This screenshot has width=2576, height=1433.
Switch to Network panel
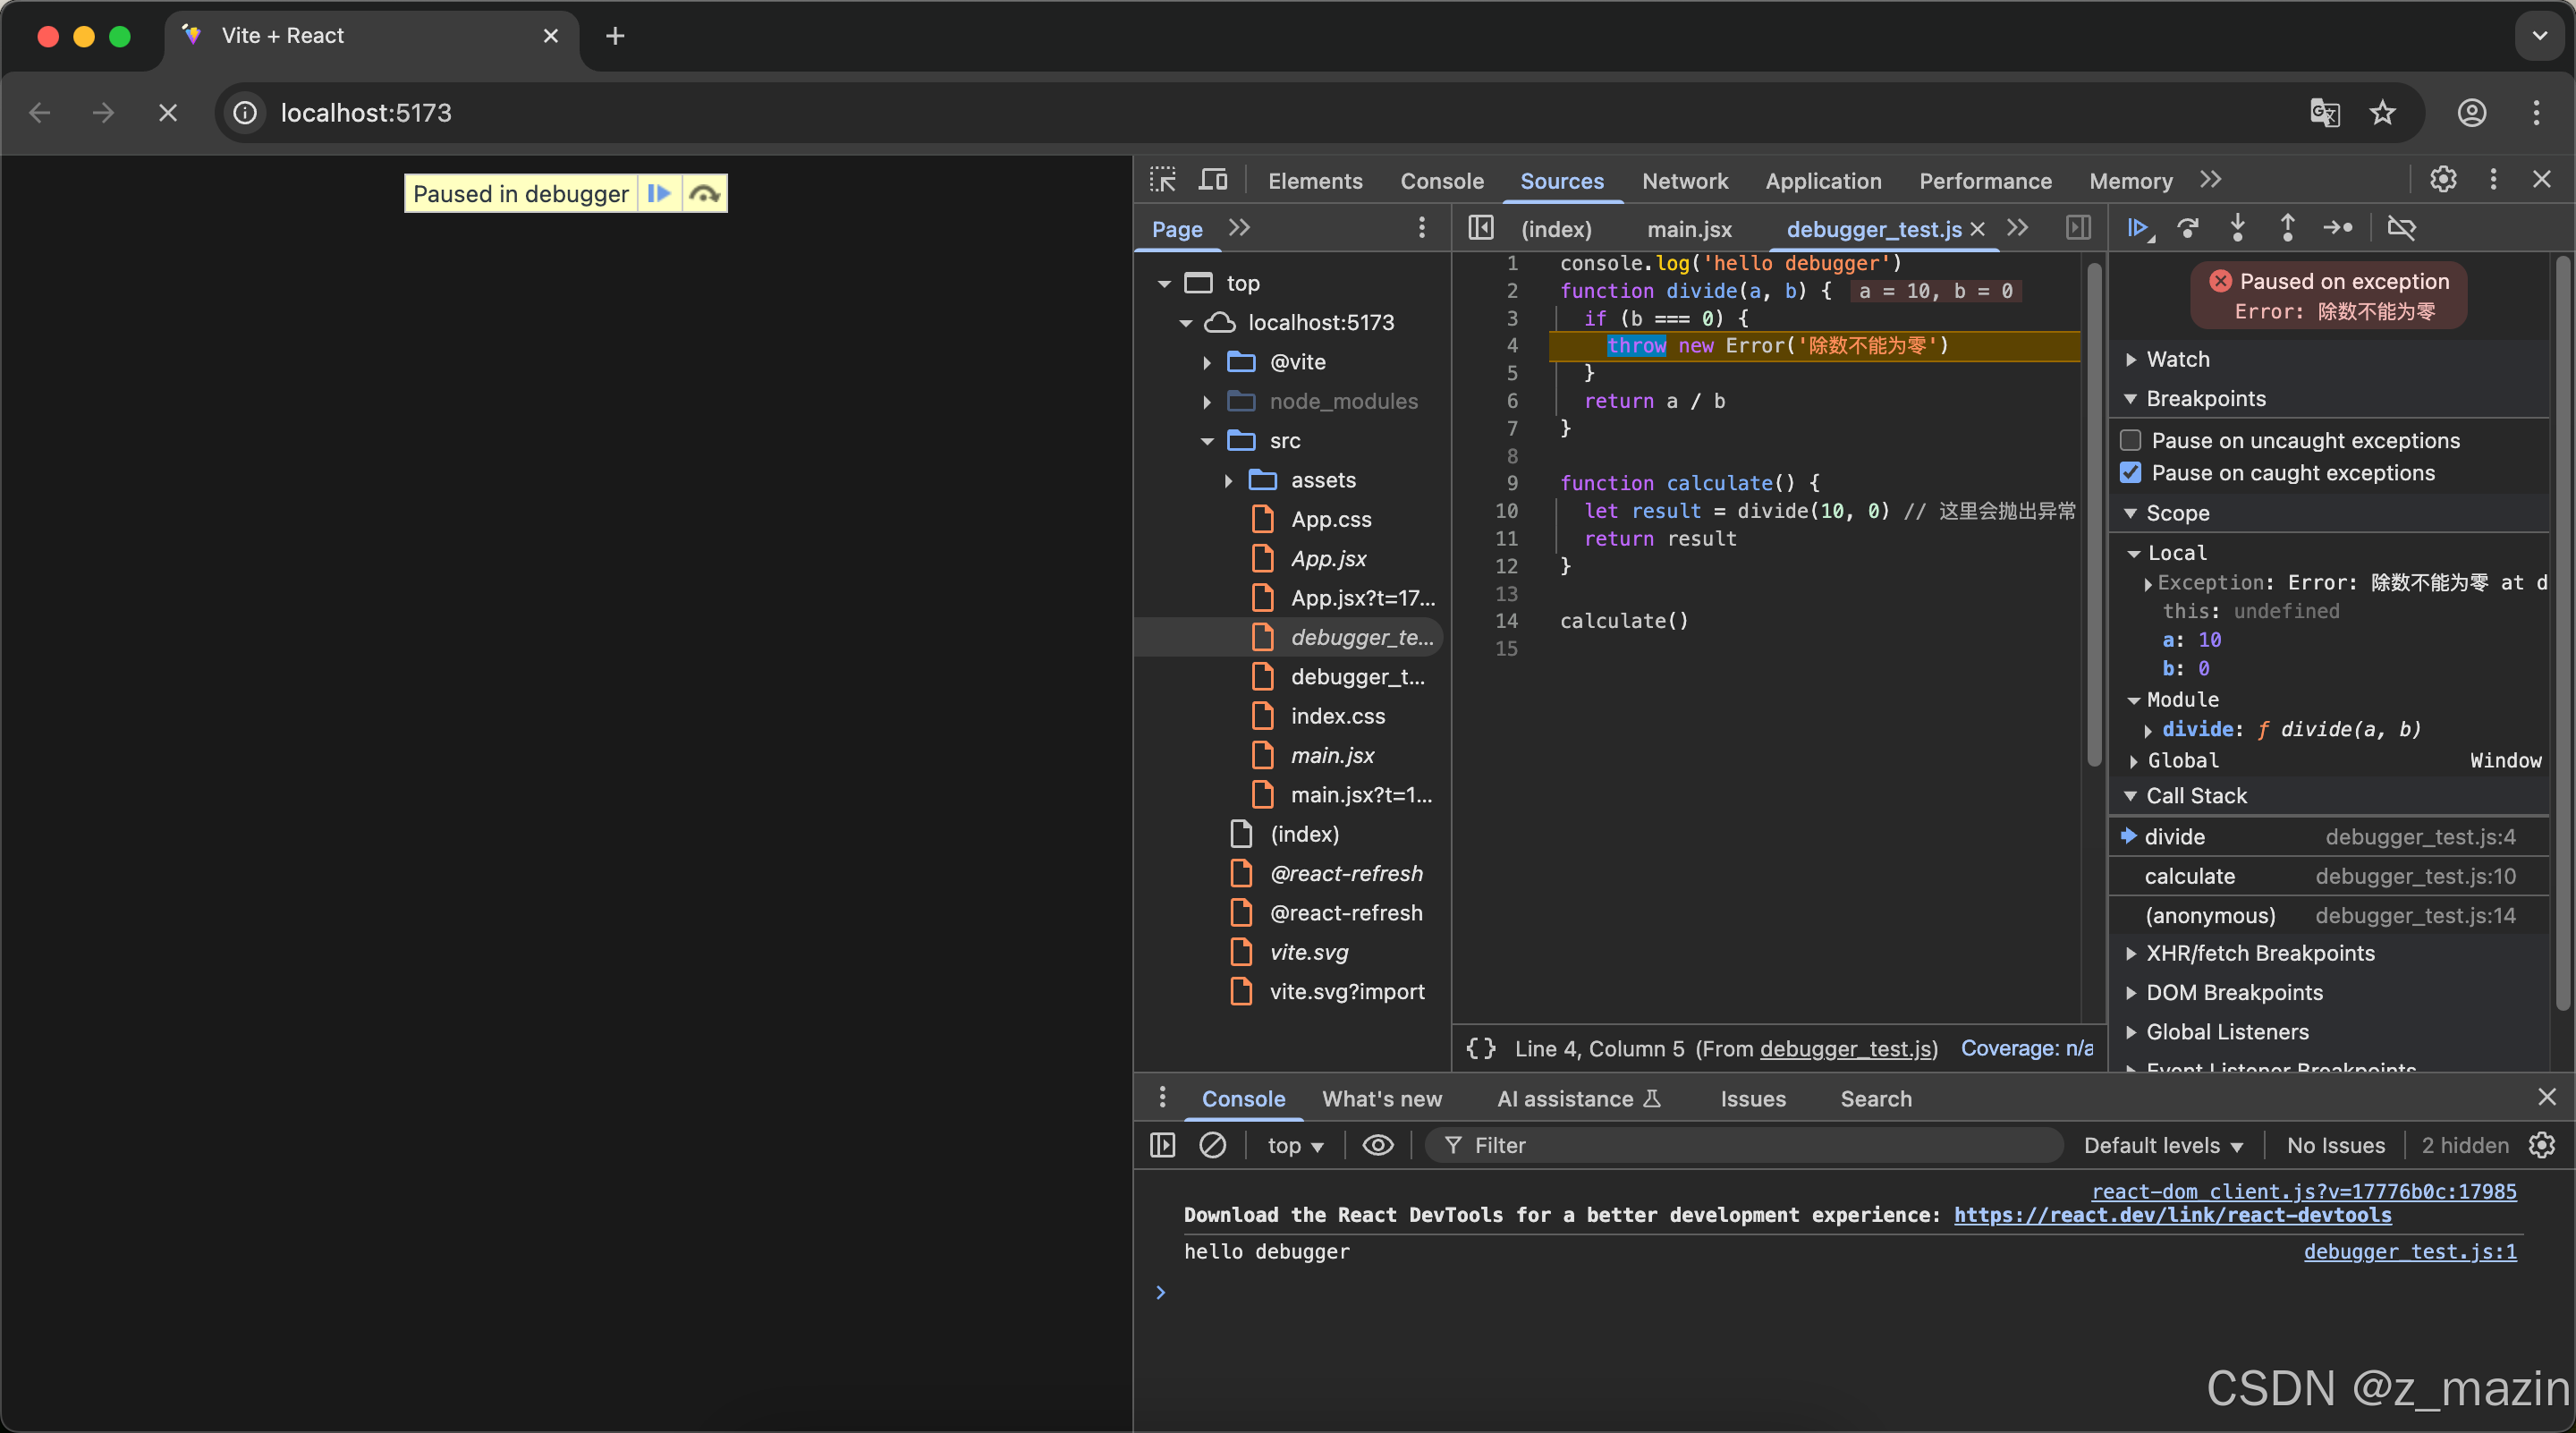point(1685,181)
